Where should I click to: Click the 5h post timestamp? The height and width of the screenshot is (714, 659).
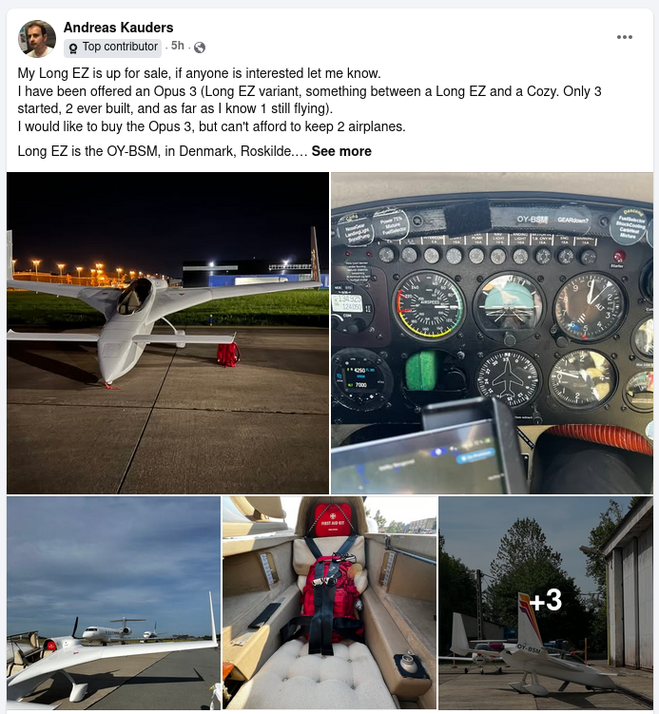pos(178,46)
